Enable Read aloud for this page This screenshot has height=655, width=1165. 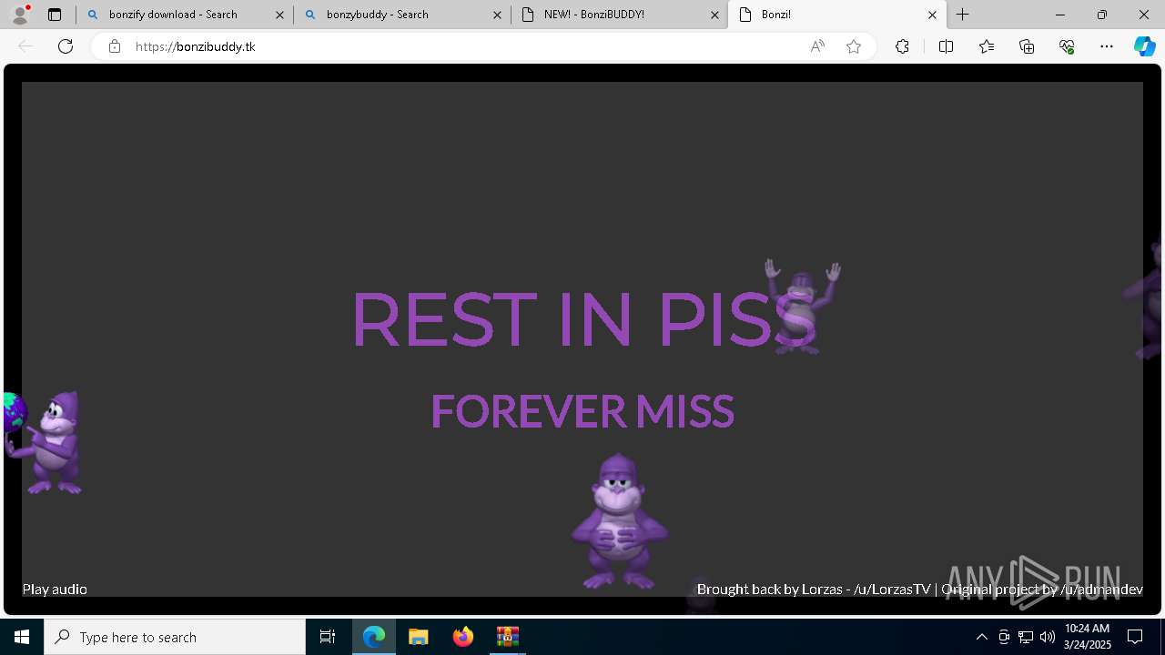817,46
